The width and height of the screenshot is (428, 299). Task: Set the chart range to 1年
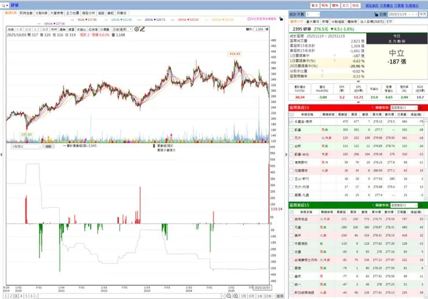[259, 296]
